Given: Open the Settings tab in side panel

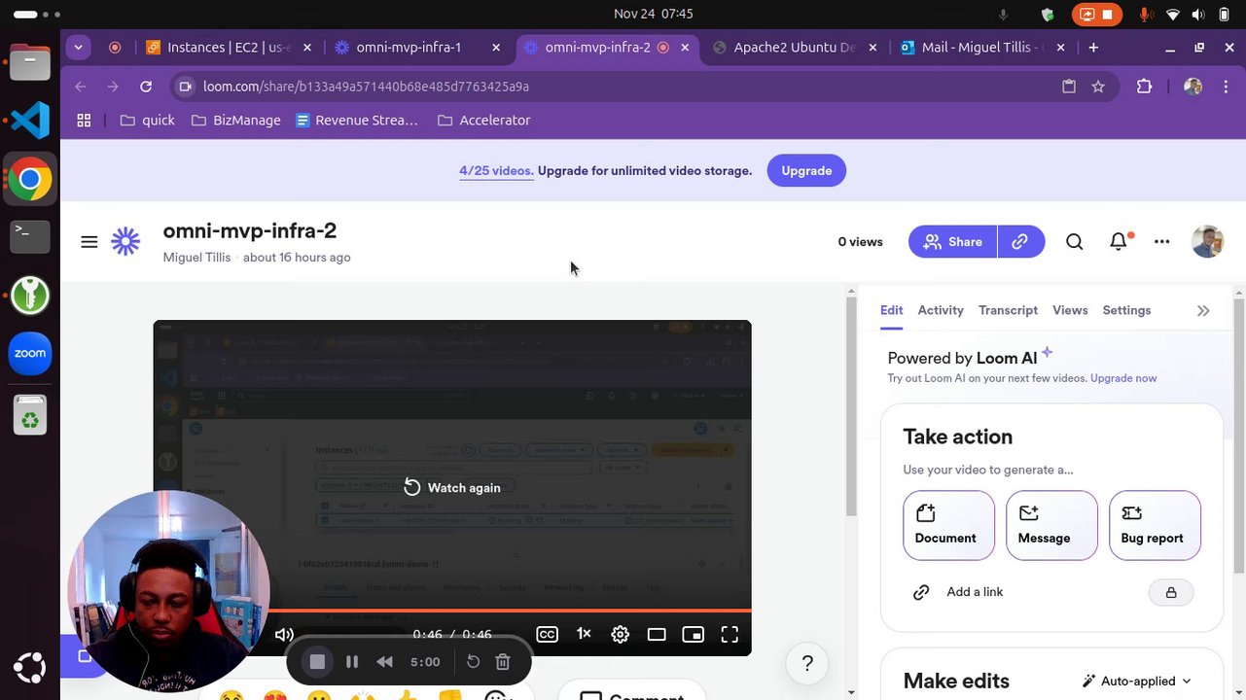Looking at the screenshot, I should (x=1126, y=310).
